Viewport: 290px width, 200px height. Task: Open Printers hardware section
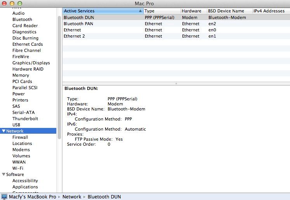20,100
